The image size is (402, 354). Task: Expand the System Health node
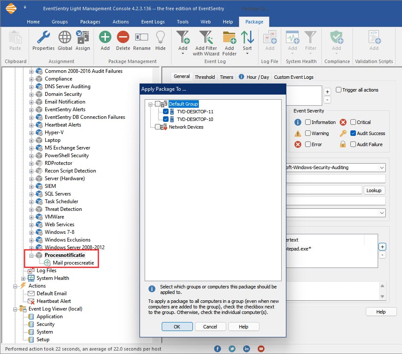point(23,279)
